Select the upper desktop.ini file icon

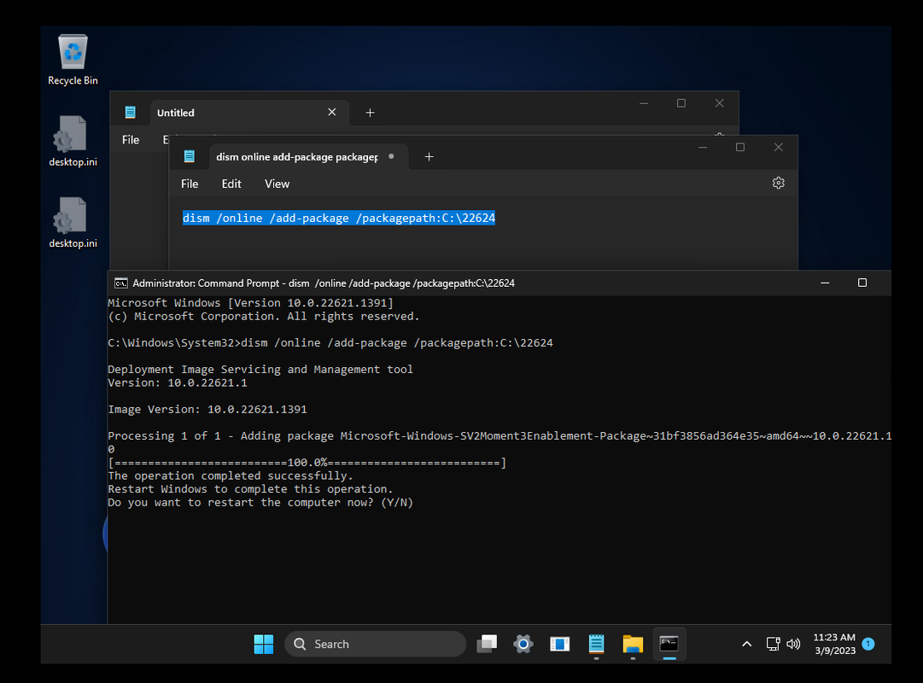coord(73,142)
